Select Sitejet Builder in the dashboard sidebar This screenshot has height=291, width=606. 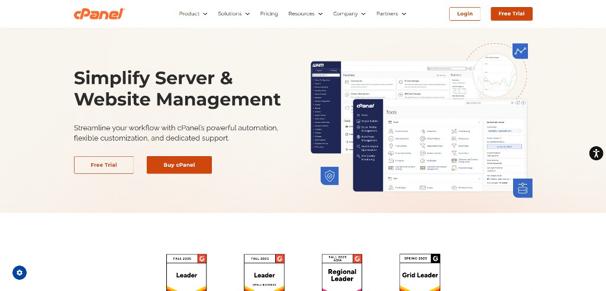(x=367, y=121)
